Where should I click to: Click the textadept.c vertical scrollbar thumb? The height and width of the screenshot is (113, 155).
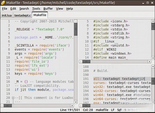[153, 26]
